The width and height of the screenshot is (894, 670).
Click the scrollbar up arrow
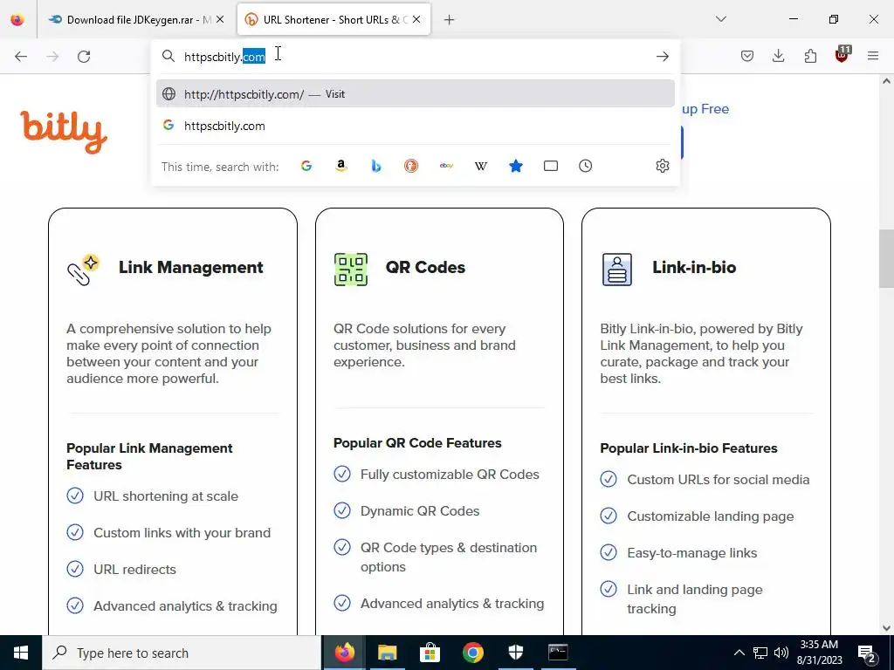click(x=886, y=81)
